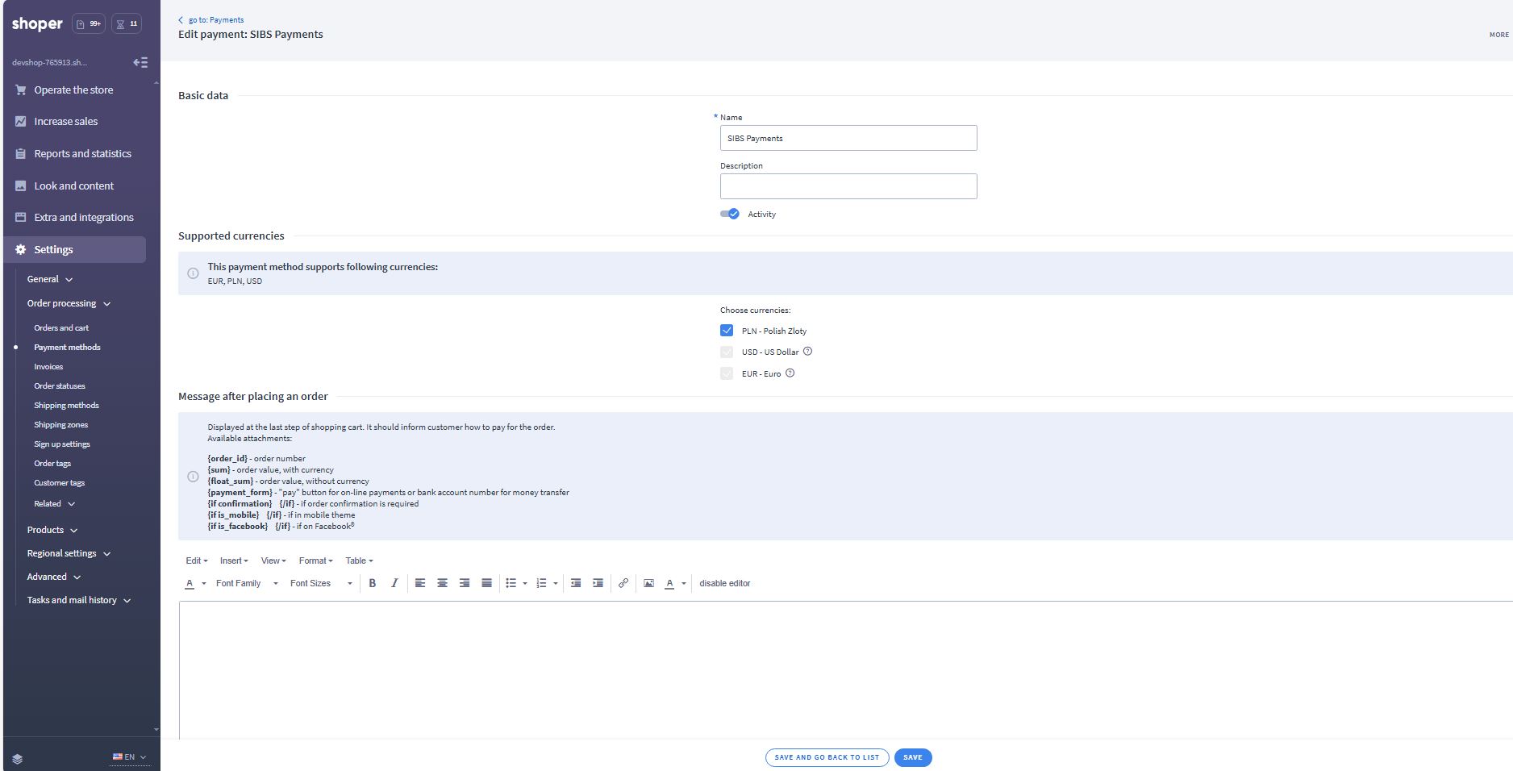Open the Insert menu in the editor
This screenshot has height=771, width=1513.
[x=234, y=561]
